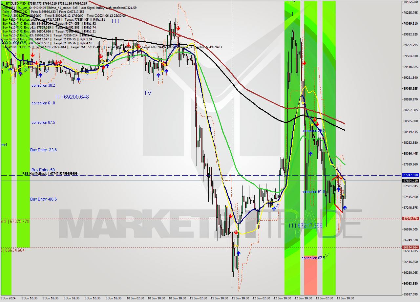Click the '13 Jun 10:30' time axis label
This screenshot has width=420, height=302.
pyautogui.click(x=346, y=298)
